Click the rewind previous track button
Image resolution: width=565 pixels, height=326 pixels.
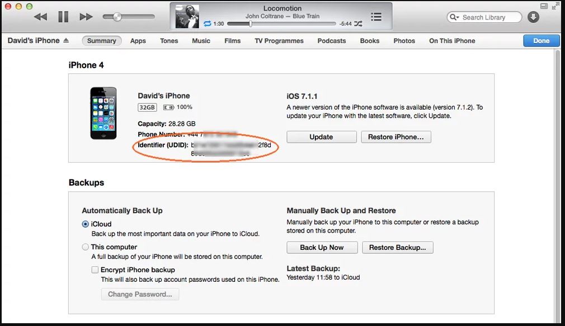coord(40,17)
